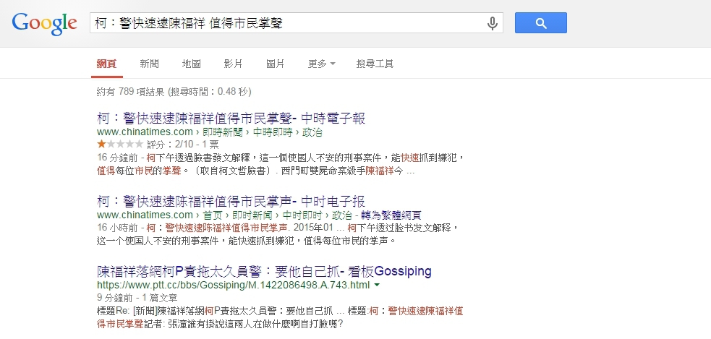Viewport: 711px width, 339px height.
Task: Click the Google logo
Action: point(44,24)
